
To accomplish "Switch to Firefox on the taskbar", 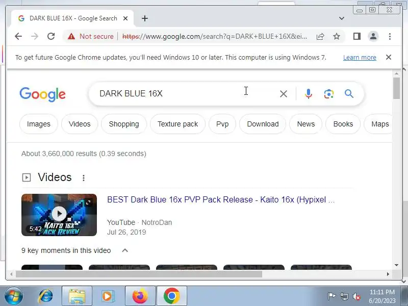I will pos(140,296).
